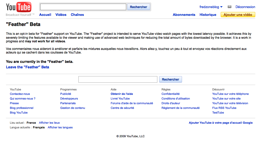This screenshot has height=145, width=262.
Task: Open the TestTube footer link
Action: [x=218, y=113]
